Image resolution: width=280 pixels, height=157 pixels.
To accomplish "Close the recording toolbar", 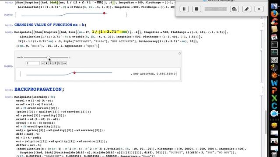I will pyautogui.click(x=259, y=9).
